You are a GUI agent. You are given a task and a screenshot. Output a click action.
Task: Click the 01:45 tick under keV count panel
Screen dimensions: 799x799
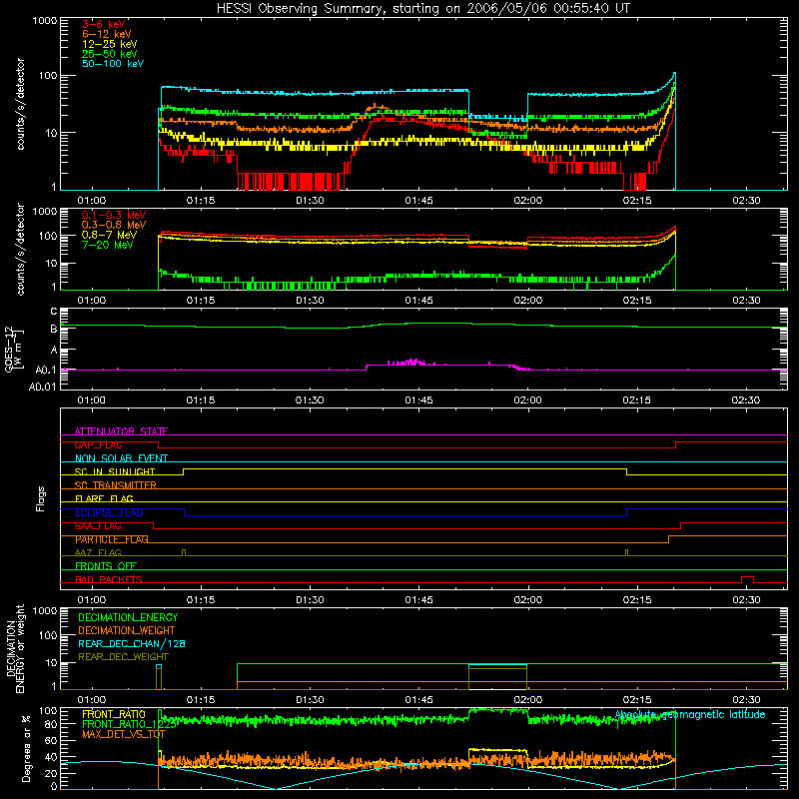(418, 201)
